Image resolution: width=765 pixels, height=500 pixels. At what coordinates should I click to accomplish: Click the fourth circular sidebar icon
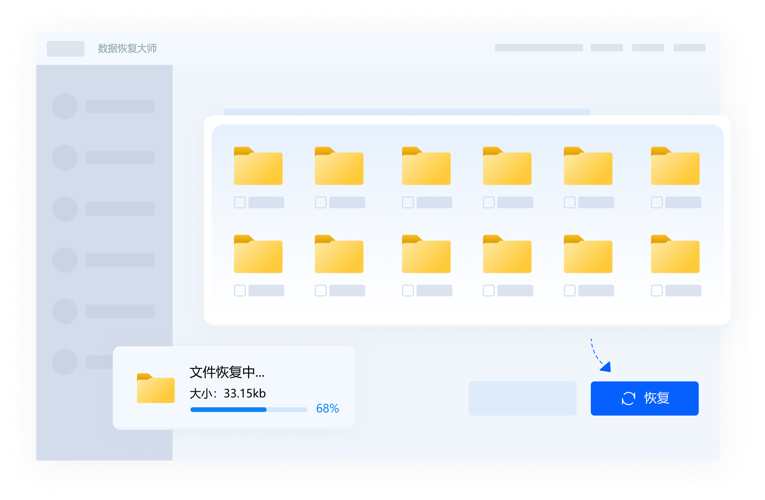click(x=65, y=260)
